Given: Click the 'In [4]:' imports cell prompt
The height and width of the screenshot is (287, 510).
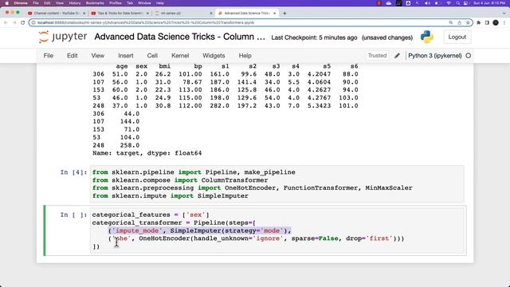Looking at the screenshot, I should [x=73, y=172].
